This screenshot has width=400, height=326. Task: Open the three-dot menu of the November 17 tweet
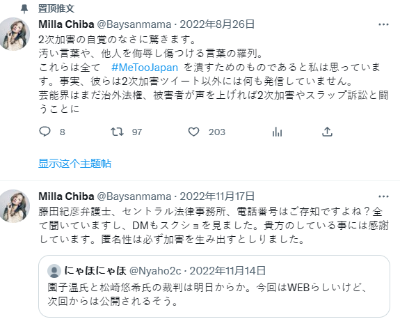point(383,196)
